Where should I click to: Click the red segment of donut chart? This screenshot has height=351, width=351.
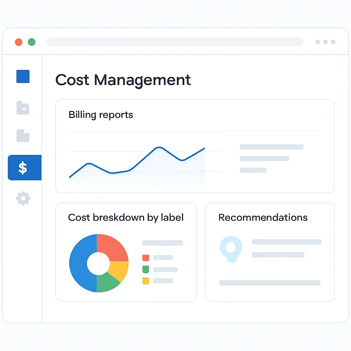coord(113,247)
